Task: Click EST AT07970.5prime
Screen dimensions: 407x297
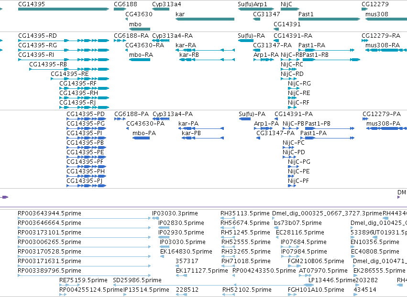Action: click(323, 271)
